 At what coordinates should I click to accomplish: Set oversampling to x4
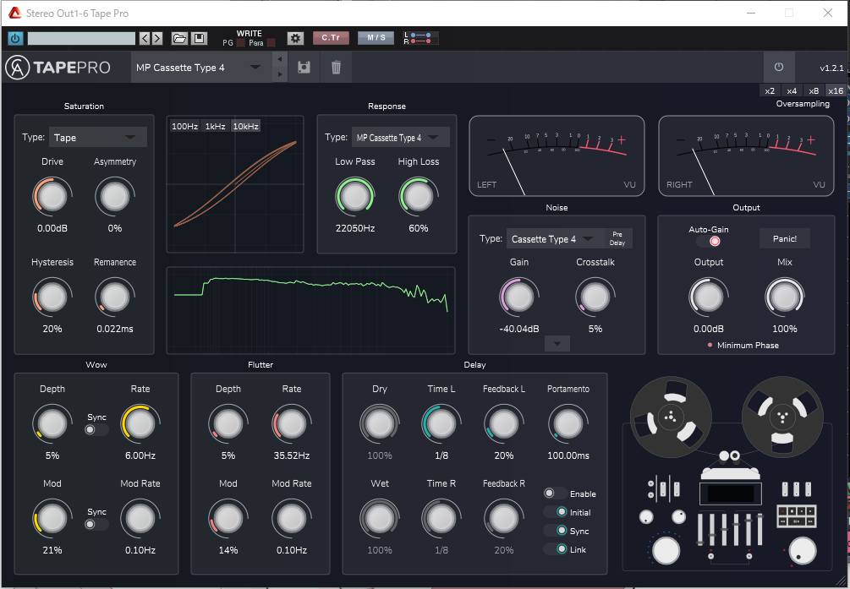point(792,90)
